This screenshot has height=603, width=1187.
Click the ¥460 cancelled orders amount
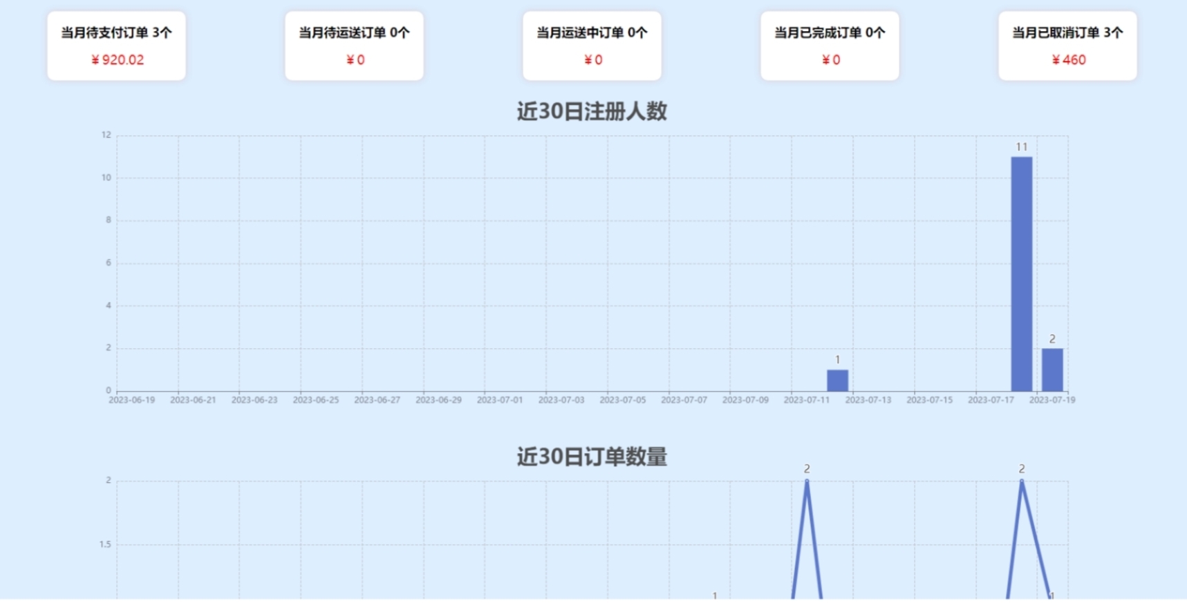(x=1069, y=60)
